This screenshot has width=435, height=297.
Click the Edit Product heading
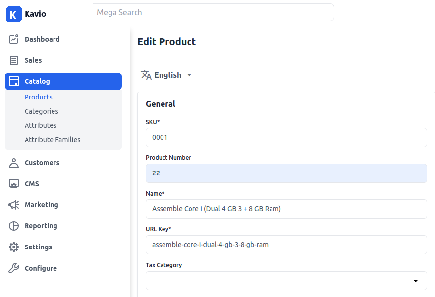pyautogui.click(x=167, y=42)
